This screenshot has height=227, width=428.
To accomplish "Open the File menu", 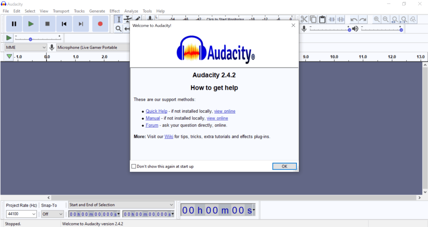I will (6, 11).
